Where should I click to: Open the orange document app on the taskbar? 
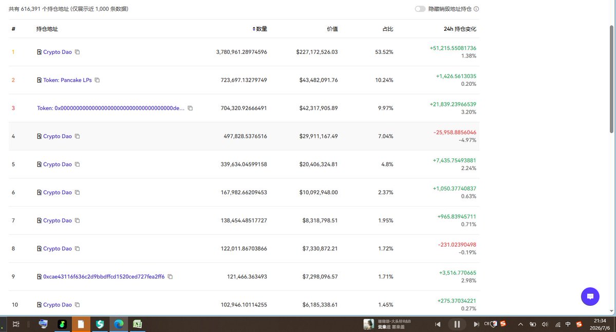pyautogui.click(x=81, y=324)
